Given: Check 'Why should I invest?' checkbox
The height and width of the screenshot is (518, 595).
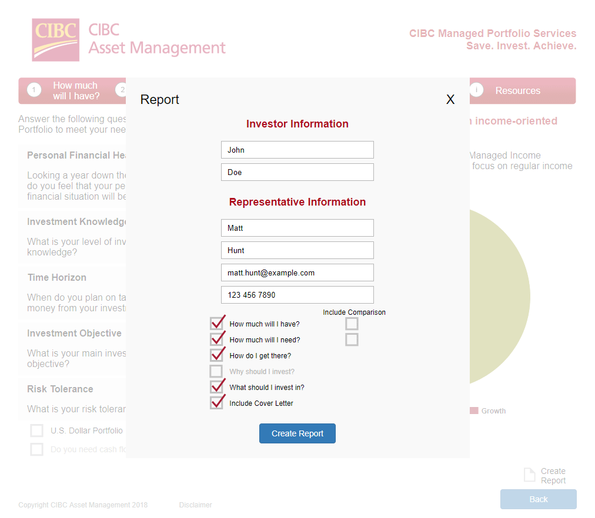Looking at the screenshot, I should (216, 371).
